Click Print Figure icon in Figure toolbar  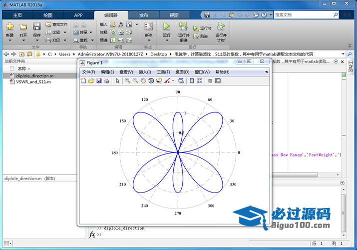[x=106, y=80]
